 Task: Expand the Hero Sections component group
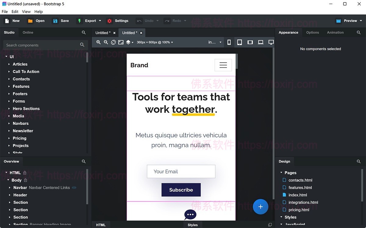[x=9, y=109]
